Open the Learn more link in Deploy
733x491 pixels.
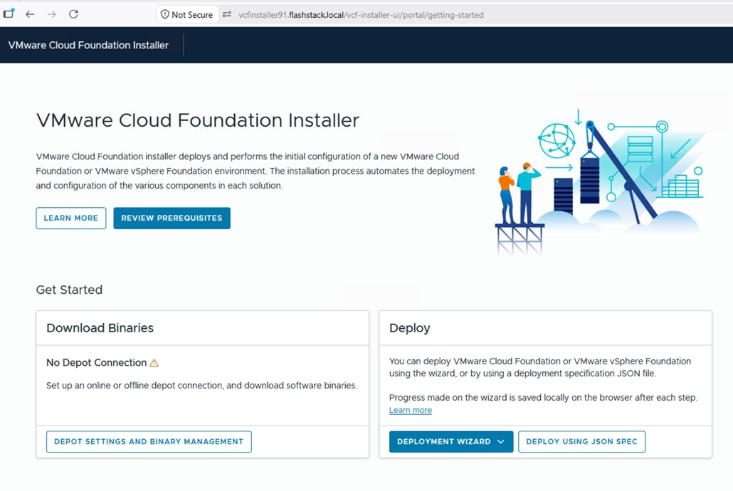click(x=411, y=410)
